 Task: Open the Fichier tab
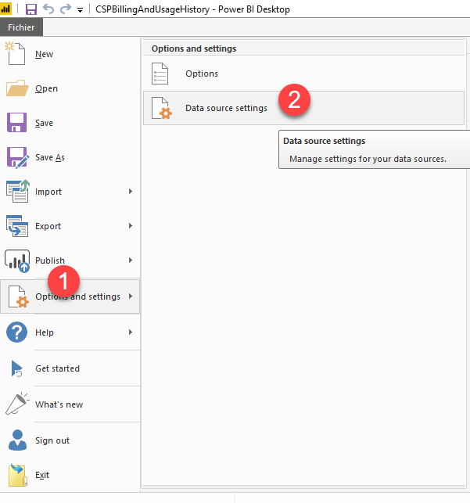click(x=21, y=27)
